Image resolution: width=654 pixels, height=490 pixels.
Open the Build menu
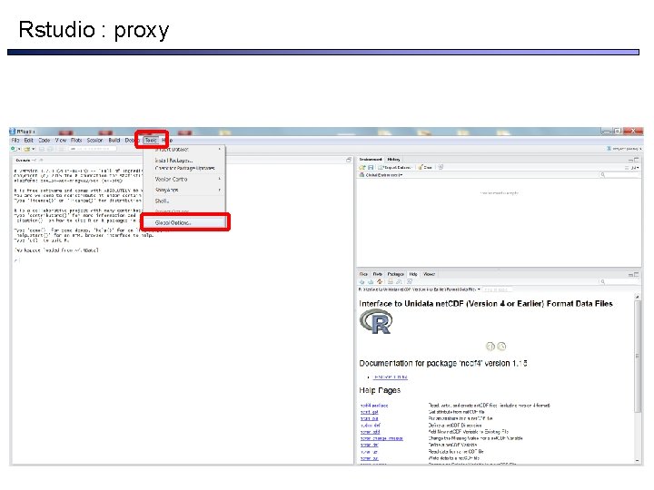coord(114,141)
